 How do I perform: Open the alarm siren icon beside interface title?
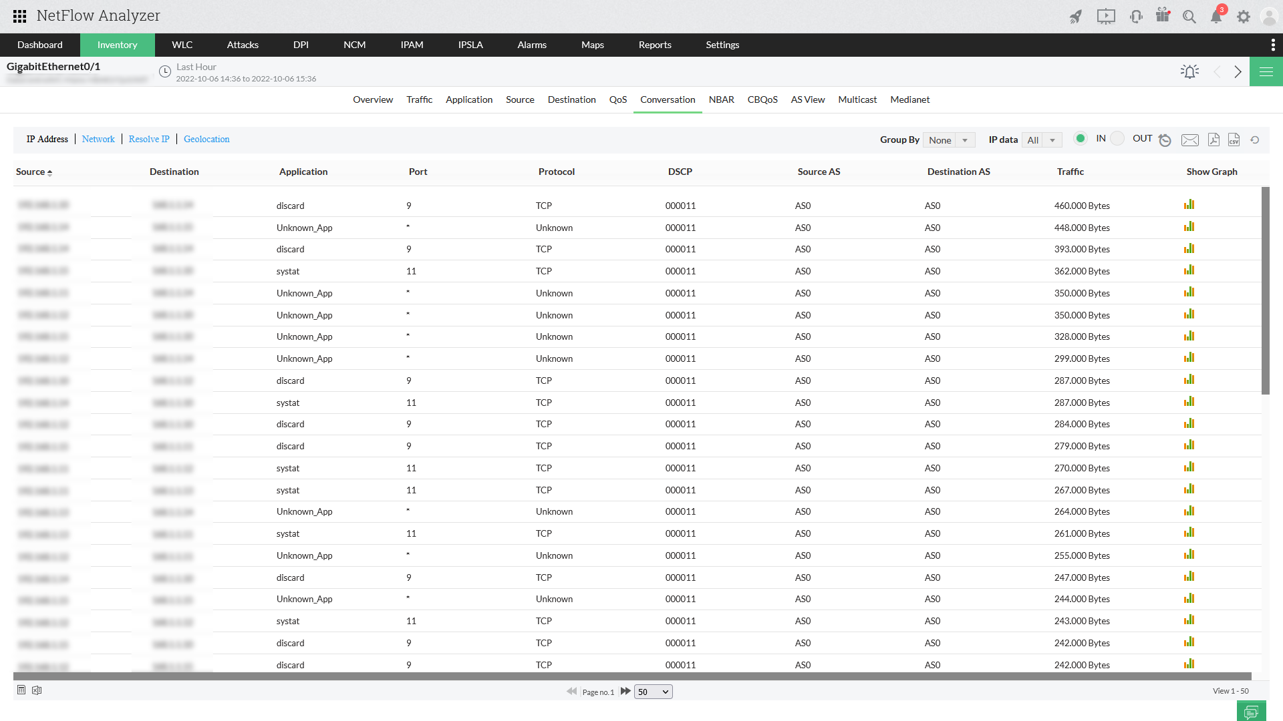click(1189, 71)
